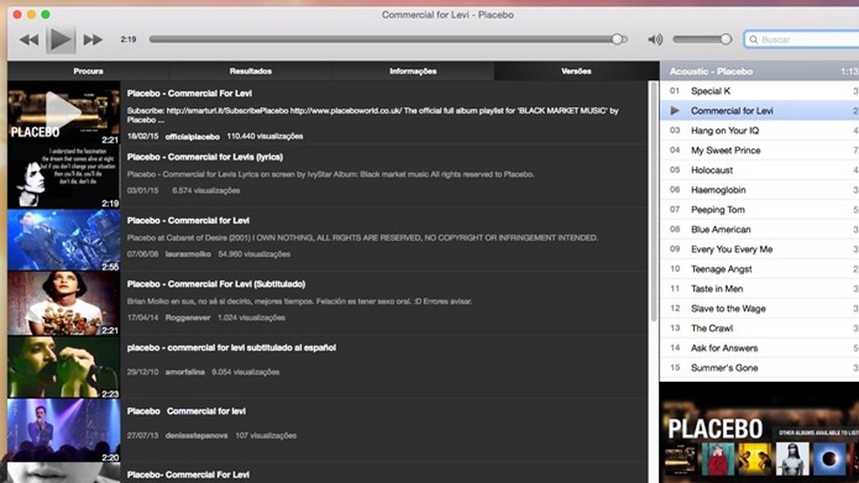Open the lyrics video thumbnail lasting 2:19
This screenshot has width=859, height=483.
pyautogui.click(x=64, y=177)
